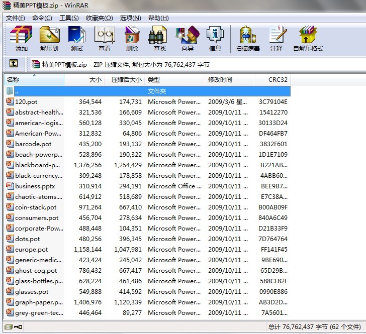Click the drive icon in status bar
The width and height of the screenshot is (366, 334).
(9, 327)
